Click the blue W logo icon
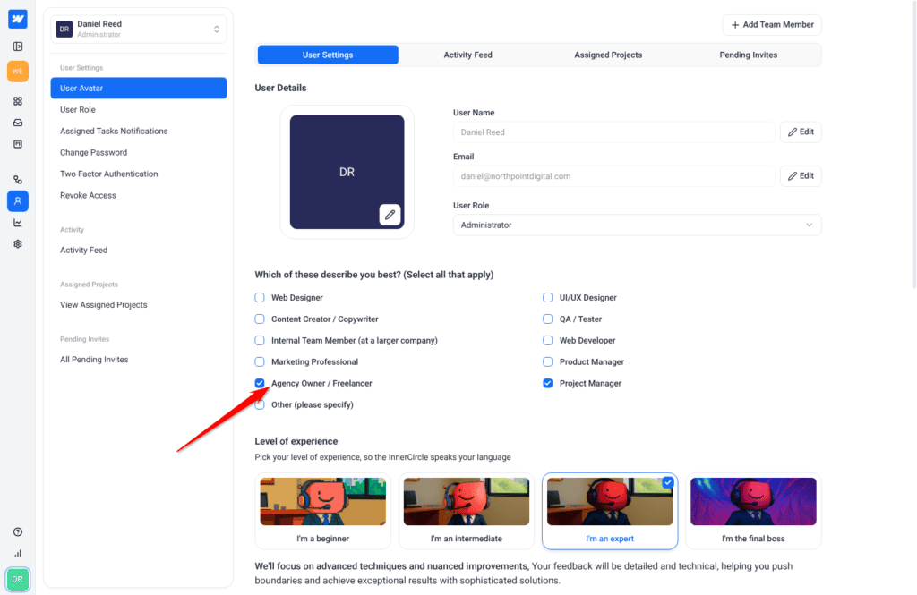Screen dimensions: 917x595 (x=18, y=19)
